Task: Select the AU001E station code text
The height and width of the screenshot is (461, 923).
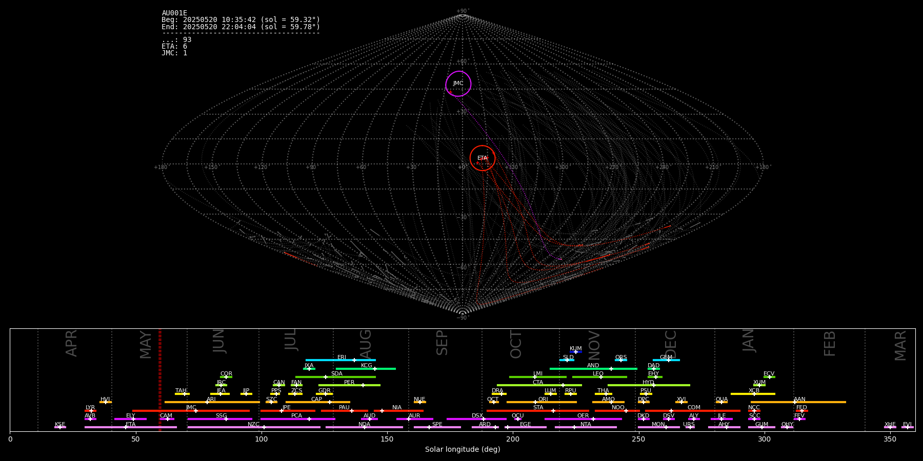Action: 174,13
